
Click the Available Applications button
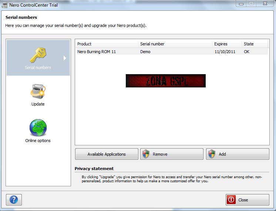107,154
